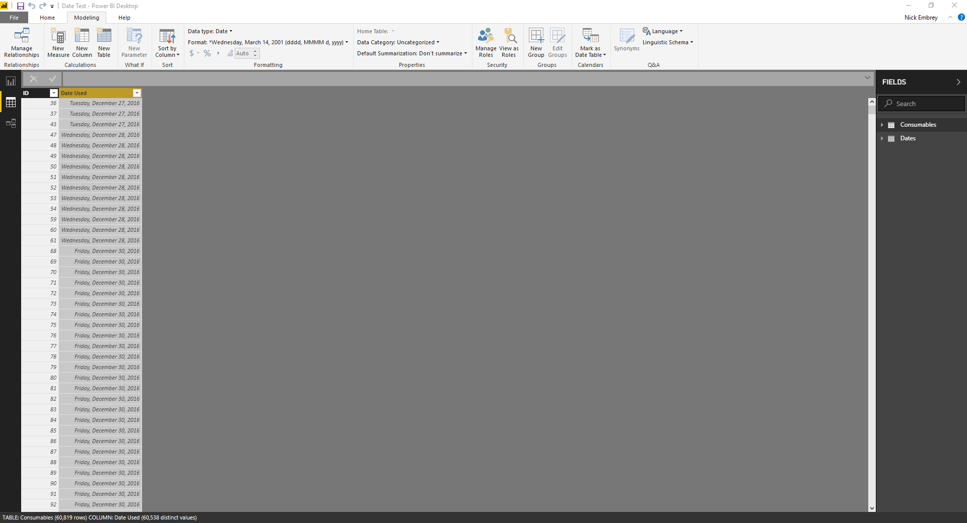Screen dimensions: 967x523
Task: Switch to Modeling ribbon tab
Action: [x=87, y=18]
